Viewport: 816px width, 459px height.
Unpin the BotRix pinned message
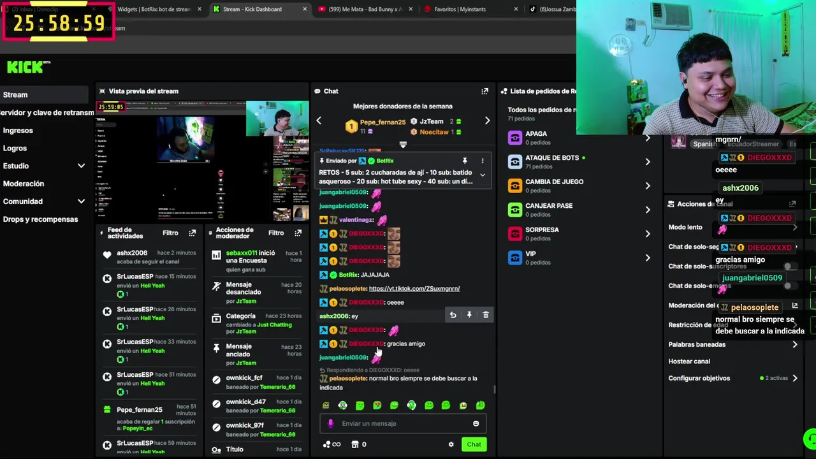coord(465,161)
